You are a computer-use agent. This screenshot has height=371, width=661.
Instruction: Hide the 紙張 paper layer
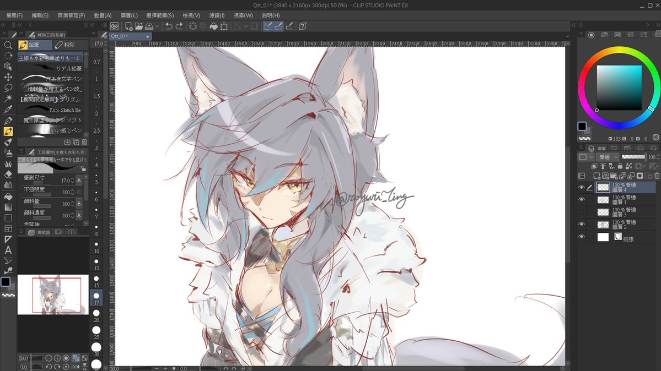click(x=581, y=237)
